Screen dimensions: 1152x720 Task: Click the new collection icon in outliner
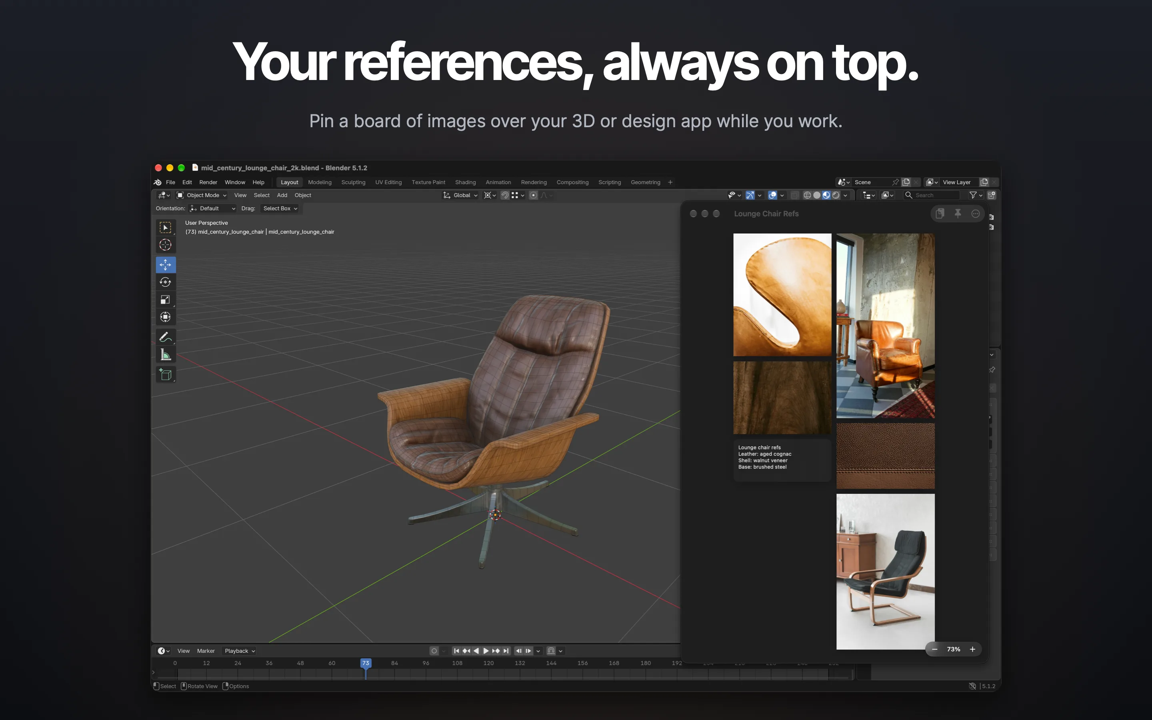point(992,195)
